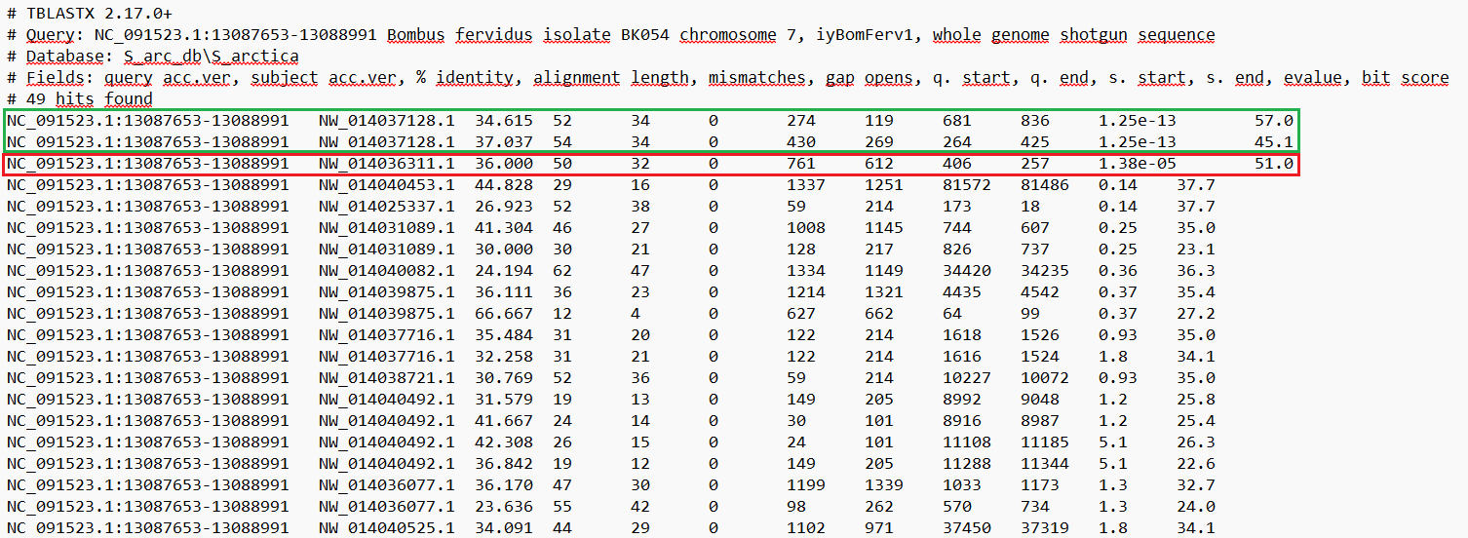
Task: Click subject start value 81572
Action: pyautogui.click(x=967, y=184)
